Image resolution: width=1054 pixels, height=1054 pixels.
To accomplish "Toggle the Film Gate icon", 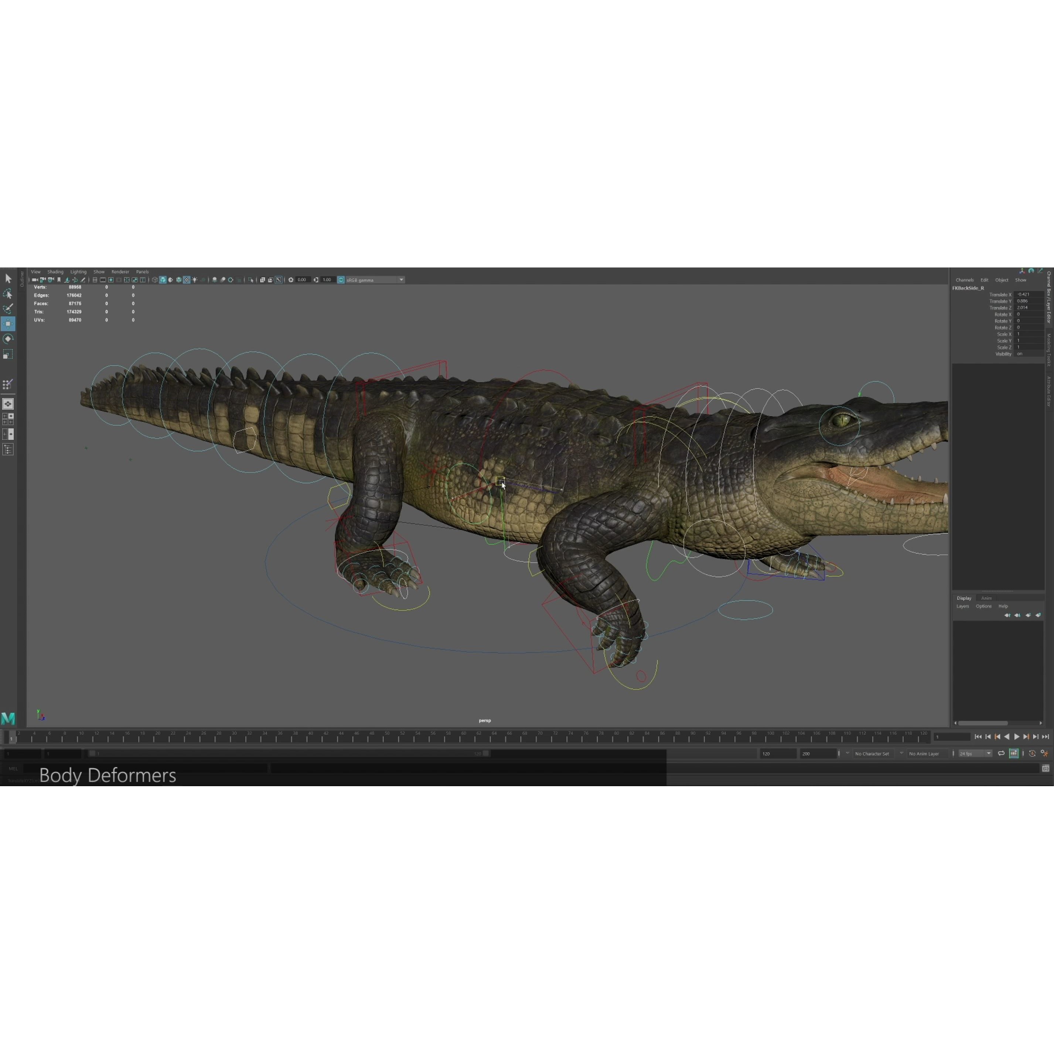I will pos(103,280).
